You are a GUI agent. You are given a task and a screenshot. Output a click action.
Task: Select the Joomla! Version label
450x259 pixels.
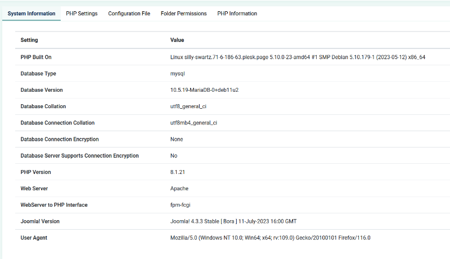click(x=40, y=221)
